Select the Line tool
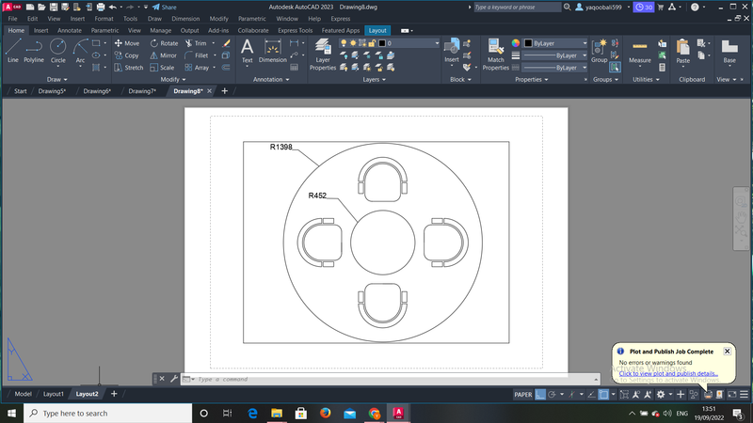This screenshot has height=423, width=753. pos(13,51)
